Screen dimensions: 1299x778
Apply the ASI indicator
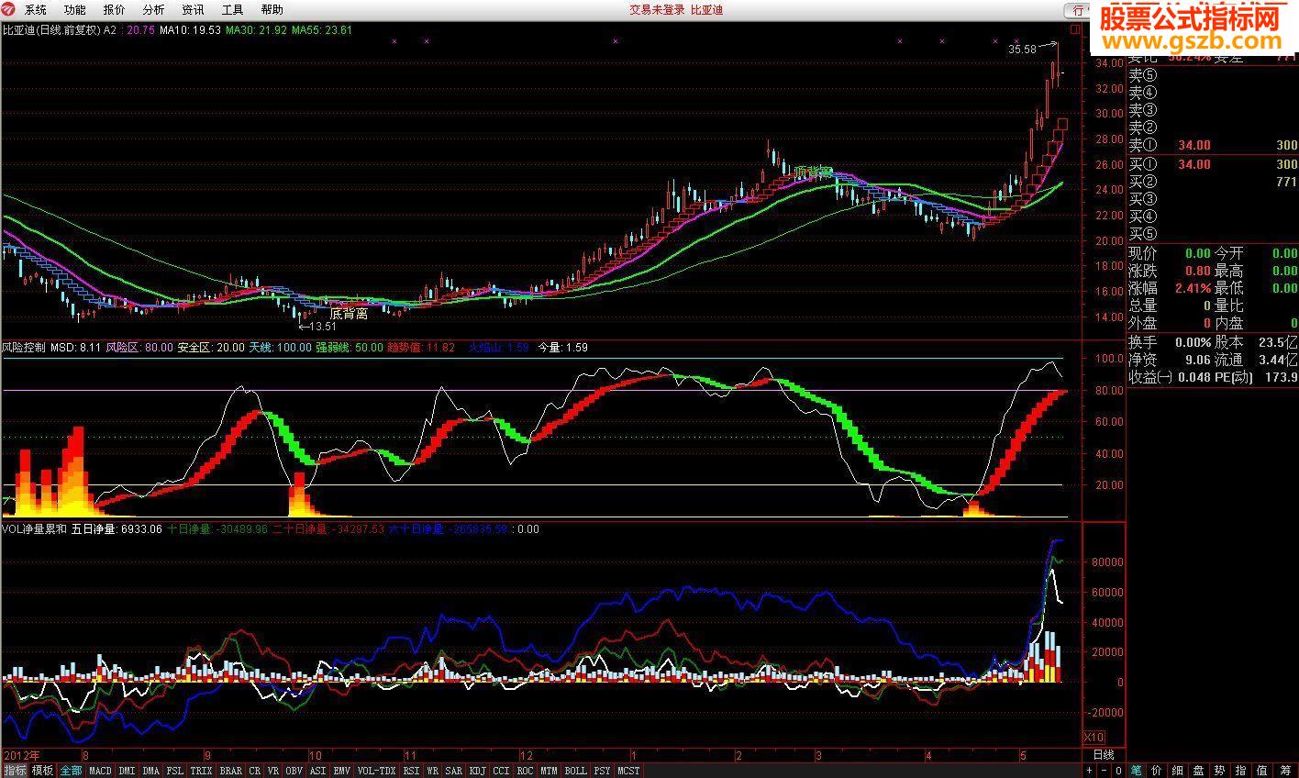[318, 771]
